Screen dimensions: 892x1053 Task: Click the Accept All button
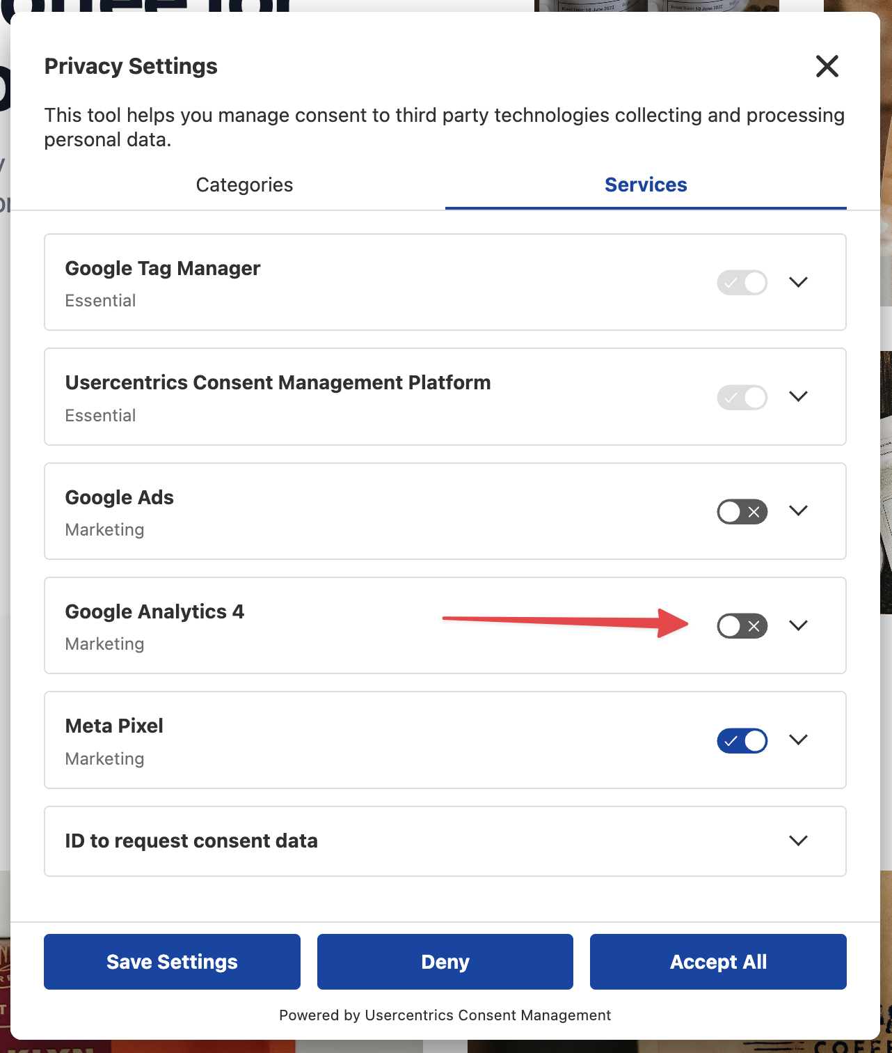coord(718,962)
